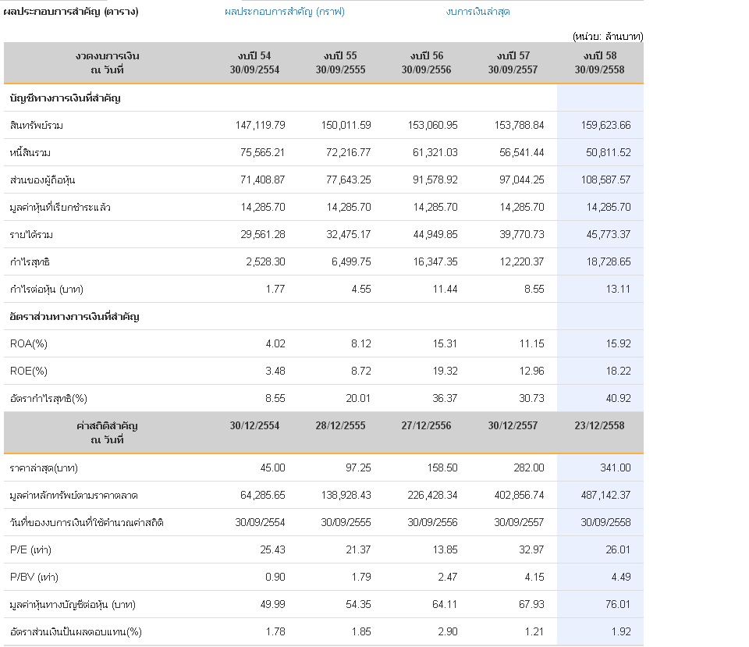The height and width of the screenshot is (647, 749).
Task: Click the dividend yield value 1.92
Action: click(621, 631)
